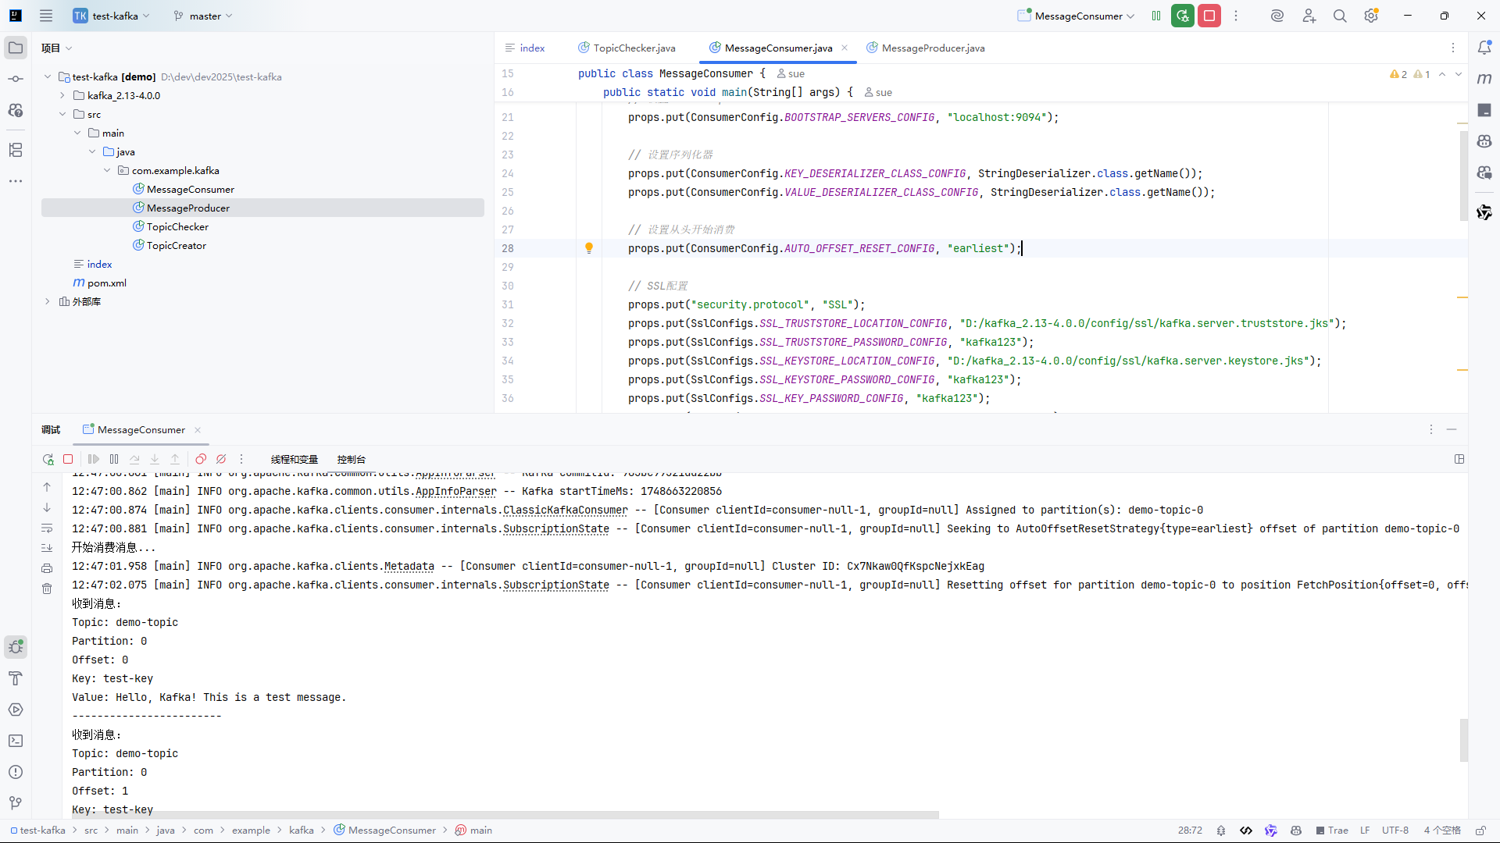
Task: Collapse the main folder in tree
Action: click(77, 133)
